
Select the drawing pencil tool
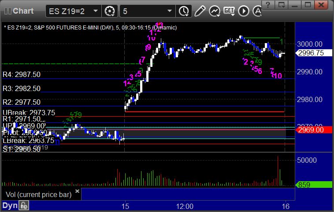pyautogui.click(x=200, y=11)
